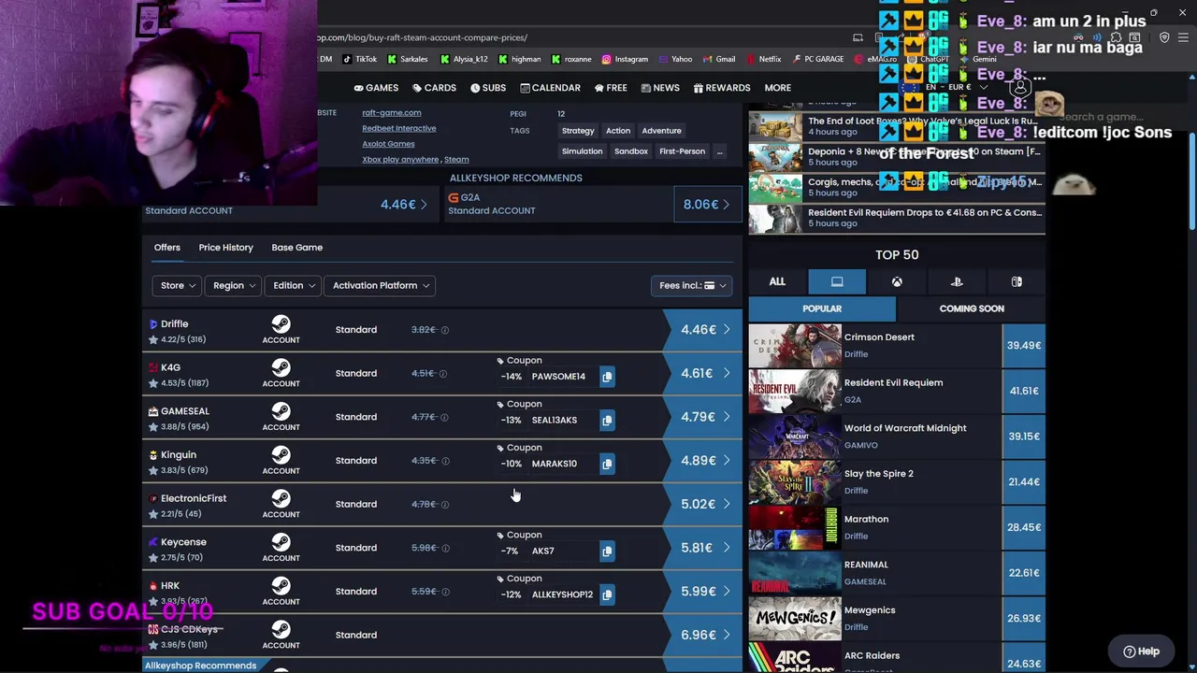Viewport: 1197px width, 673px height.
Task: Go to K4G offer at 4.61€
Action: pyautogui.click(x=702, y=374)
